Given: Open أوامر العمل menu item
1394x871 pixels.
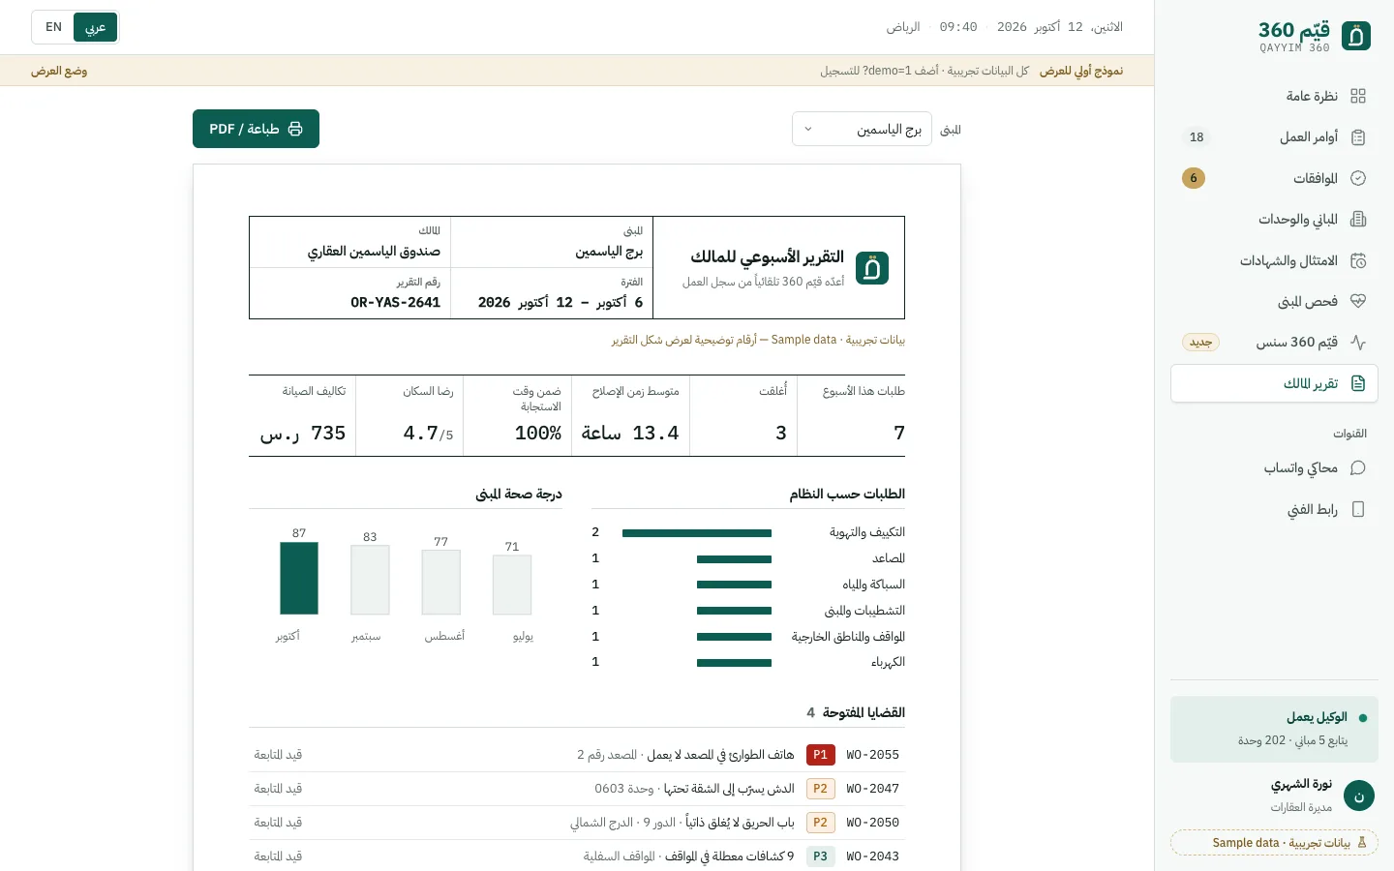Looking at the screenshot, I should click(1274, 137).
